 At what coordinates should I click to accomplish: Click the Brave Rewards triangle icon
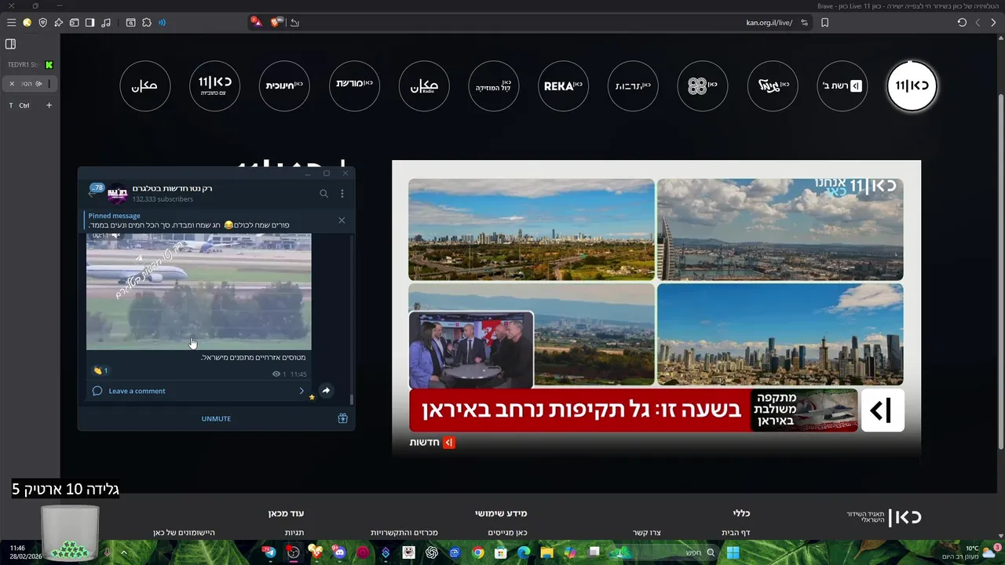[x=256, y=22]
